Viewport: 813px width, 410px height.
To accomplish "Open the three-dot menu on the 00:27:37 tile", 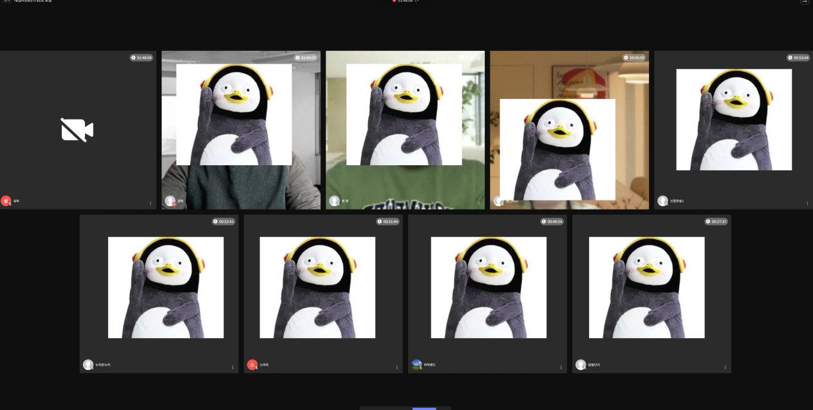I will coord(725,367).
